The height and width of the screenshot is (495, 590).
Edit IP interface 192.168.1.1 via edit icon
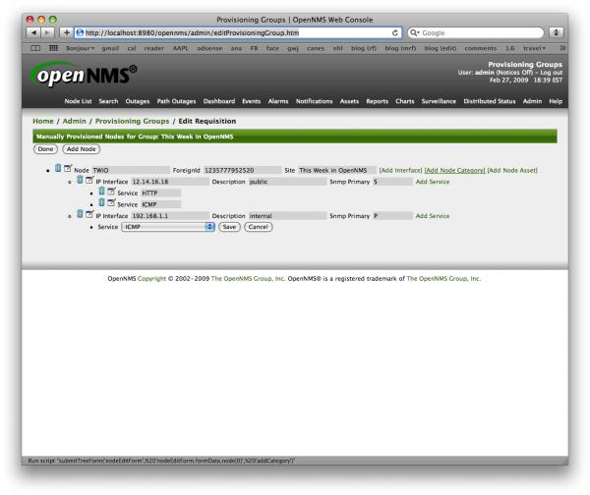(x=89, y=214)
